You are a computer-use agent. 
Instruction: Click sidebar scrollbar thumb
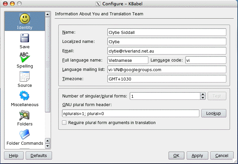pyautogui.click(x=48, y=65)
